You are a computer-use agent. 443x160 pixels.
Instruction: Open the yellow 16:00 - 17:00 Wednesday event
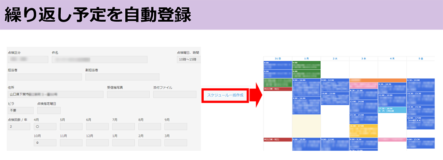364,131
